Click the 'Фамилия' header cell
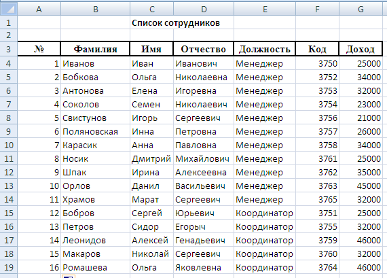Screen dimensions: 387x278 coord(95,49)
